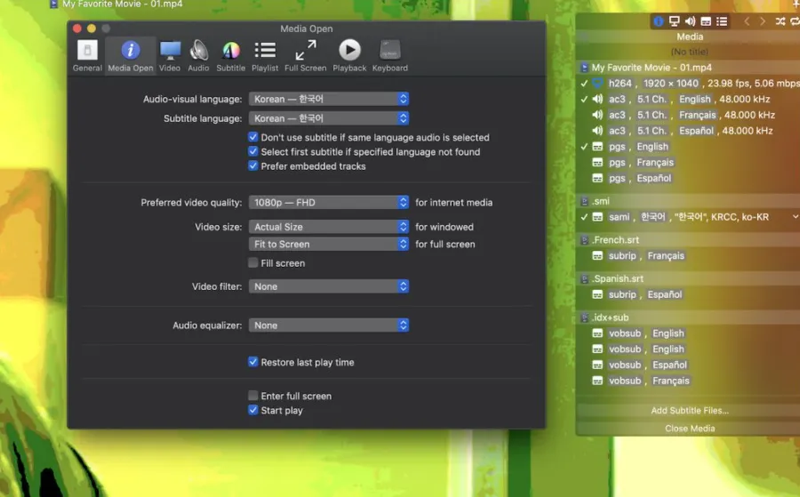Toggle shuffle in the Media panel
This screenshot has width=800, height=497.
780,21
